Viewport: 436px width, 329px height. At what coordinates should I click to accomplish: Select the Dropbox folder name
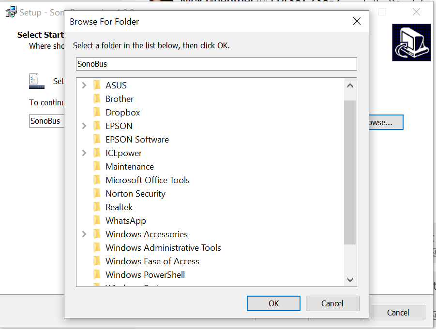122,113
